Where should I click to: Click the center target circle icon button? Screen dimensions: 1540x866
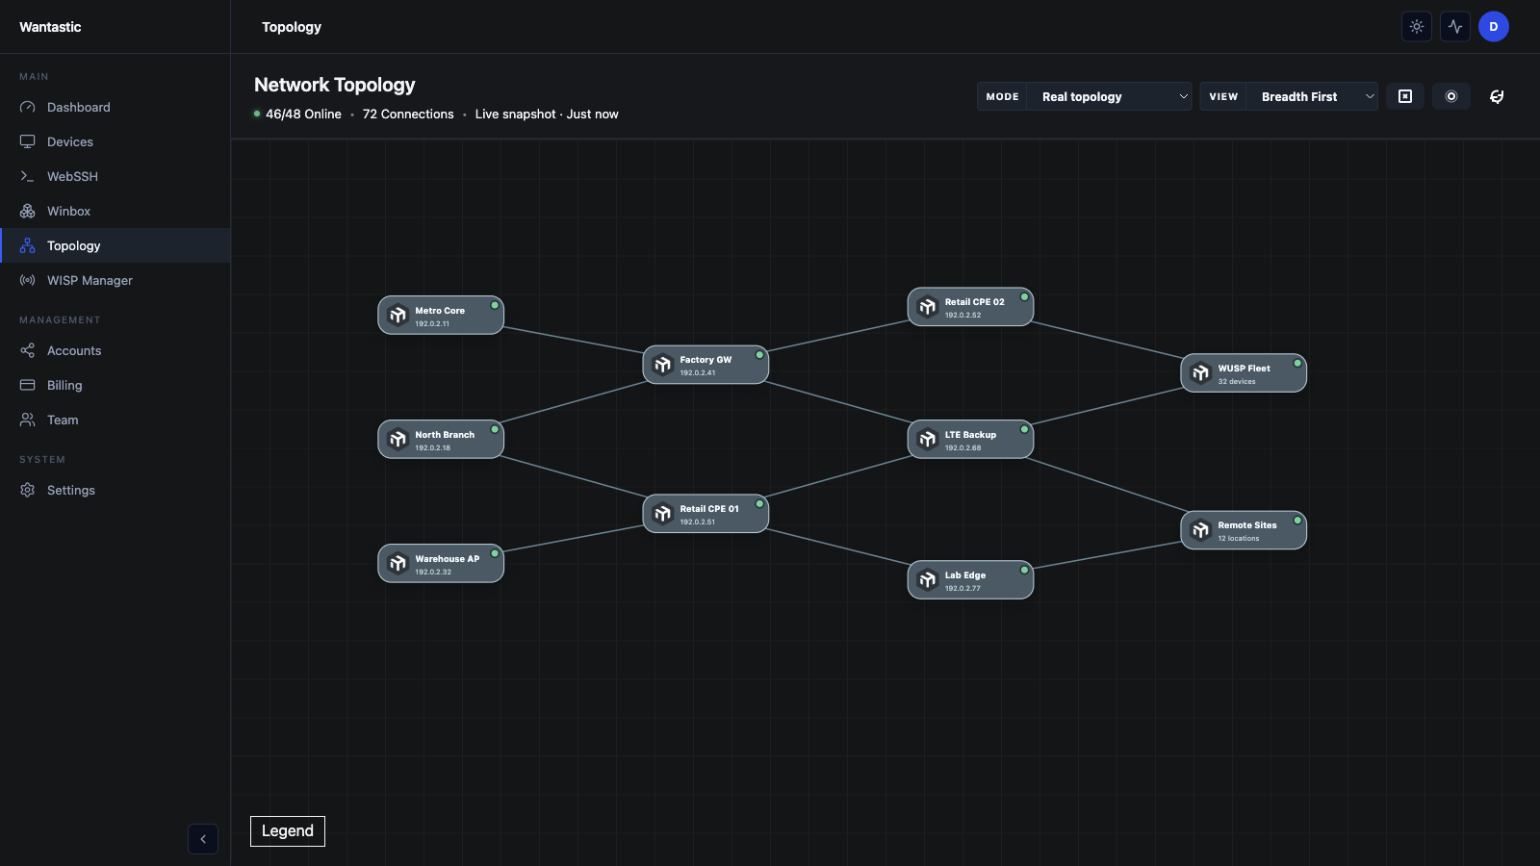point(1451,96)
